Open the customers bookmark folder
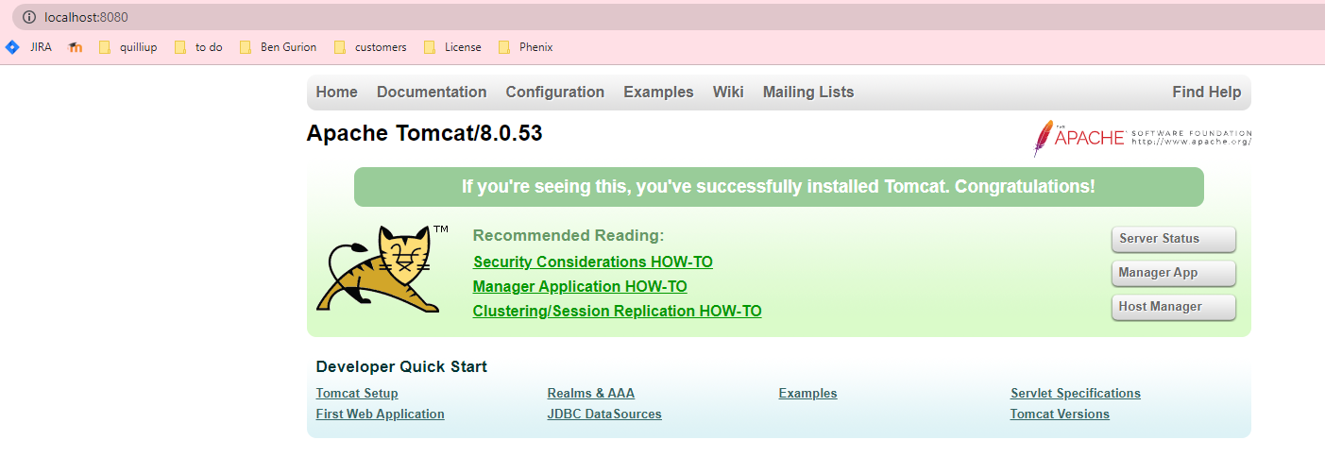Screen dimensions: 1325x457 369,47
